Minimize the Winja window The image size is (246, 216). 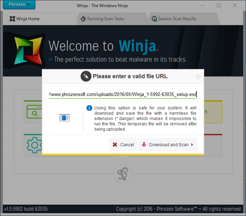coord(203,5)
